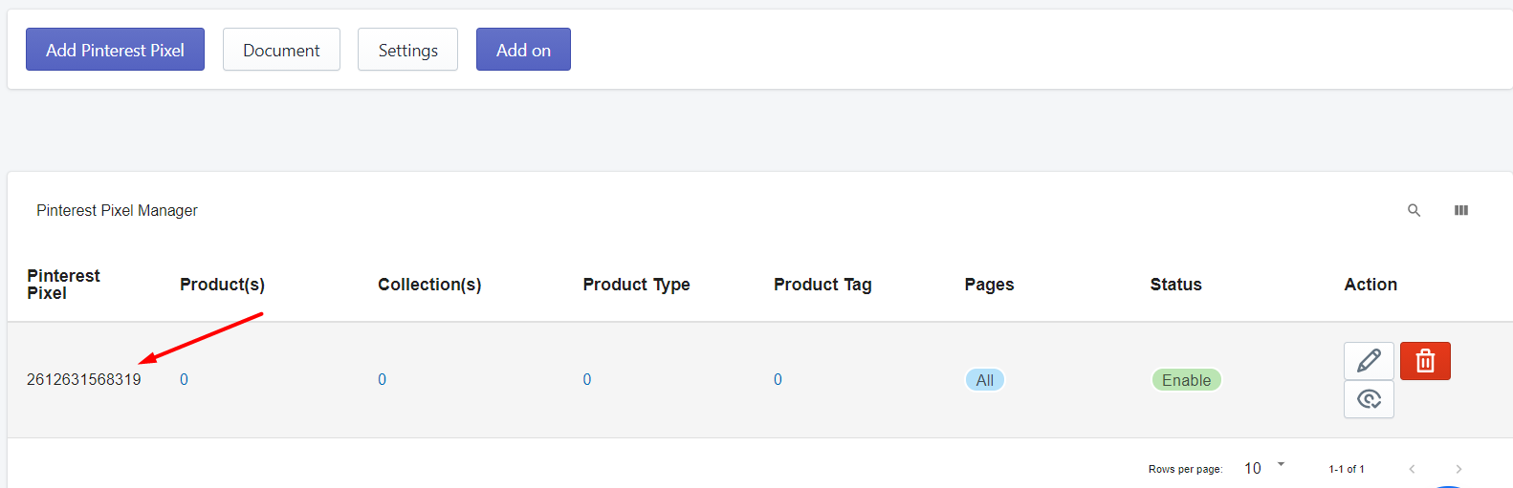Click the Add Pinterest Pixel button
The width and height of the screenshot is (1513, 488).
pyautogui.click(x=115, y=50)
